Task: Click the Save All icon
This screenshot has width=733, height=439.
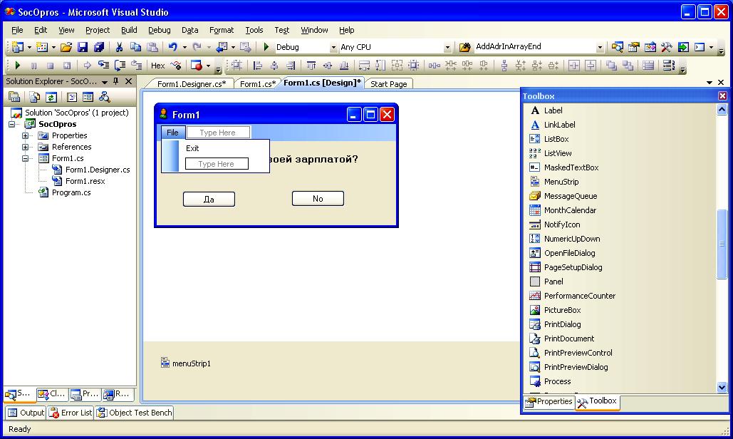Action: coord(98,47)
